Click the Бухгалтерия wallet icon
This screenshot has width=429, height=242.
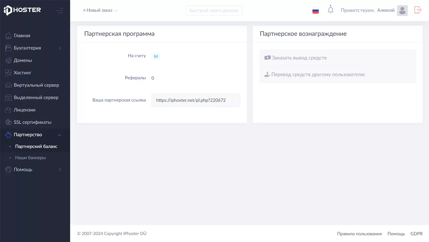8,48
